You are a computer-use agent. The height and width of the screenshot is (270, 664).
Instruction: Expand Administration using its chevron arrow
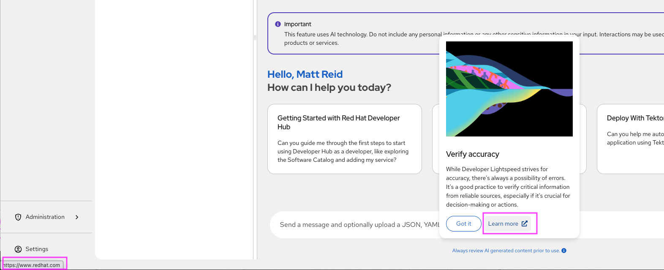point(77,217)
